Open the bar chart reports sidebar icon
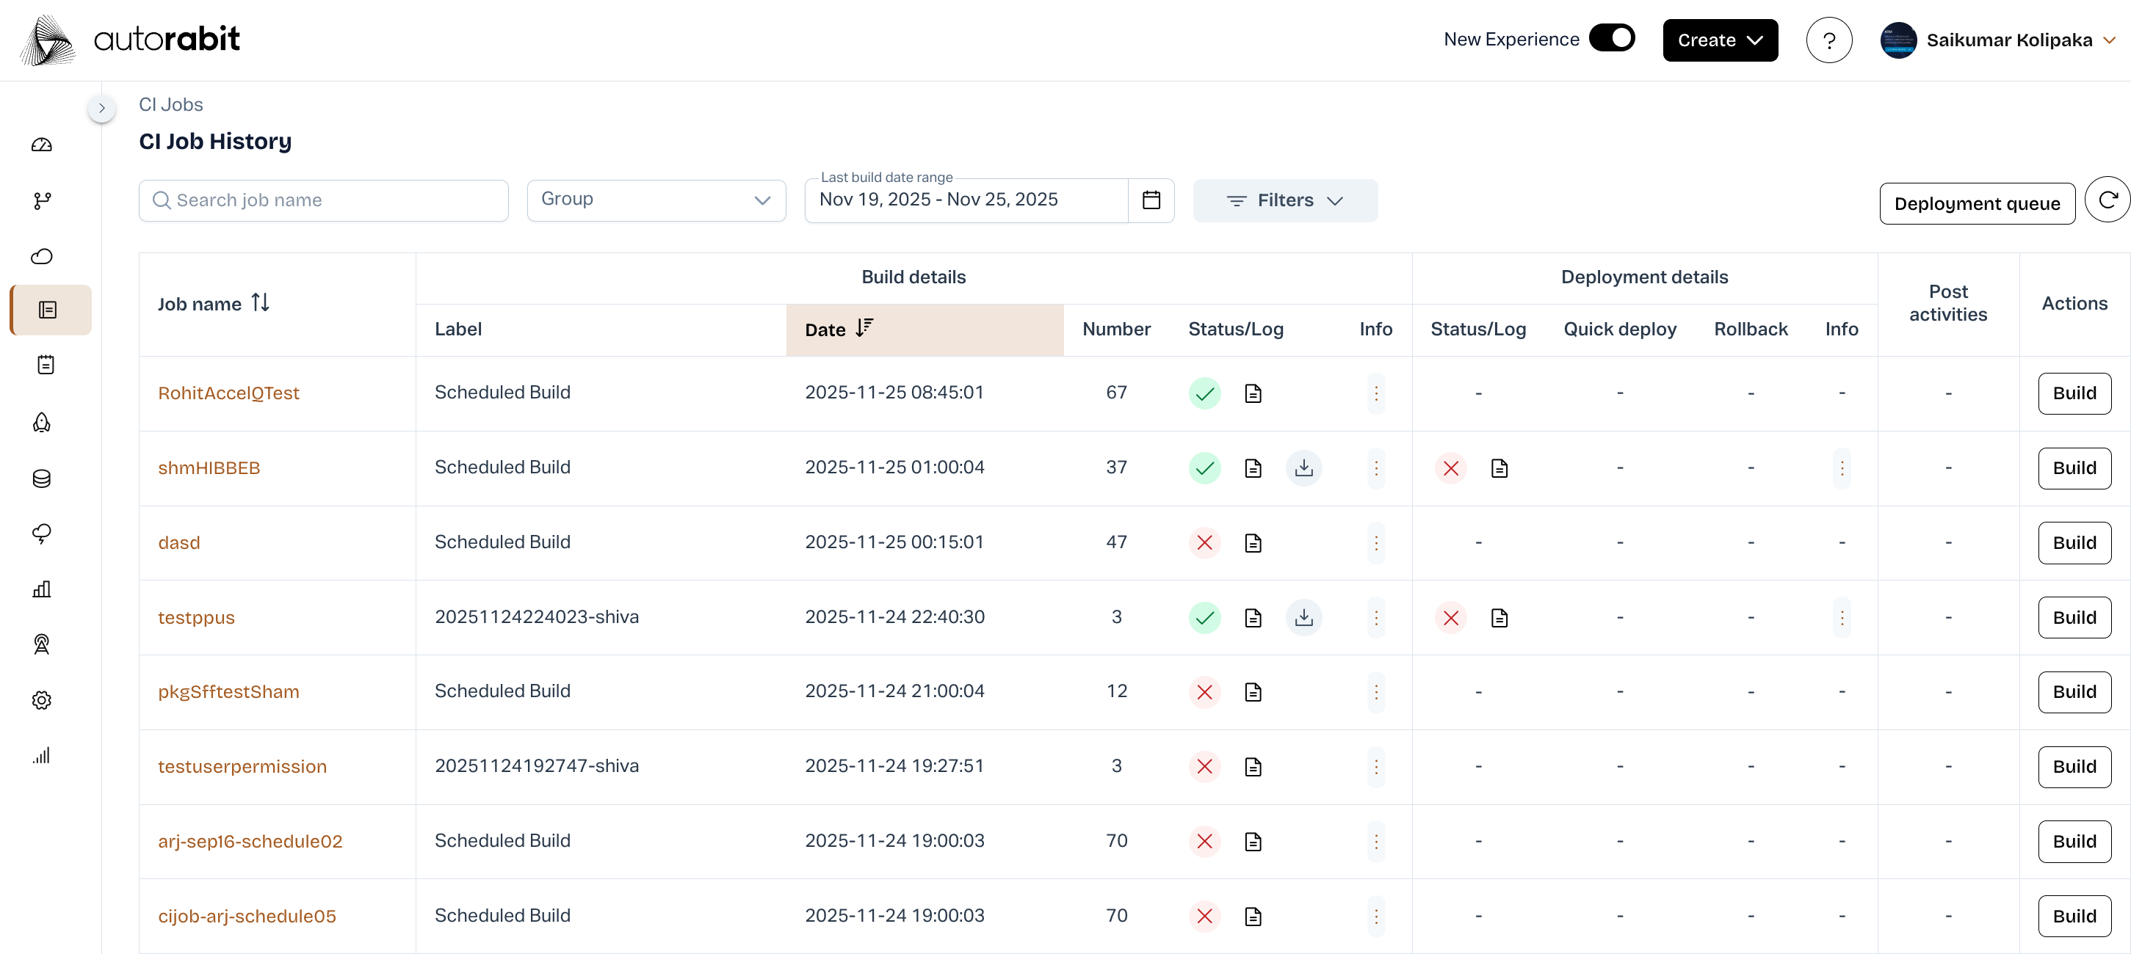 pos(41,589)
